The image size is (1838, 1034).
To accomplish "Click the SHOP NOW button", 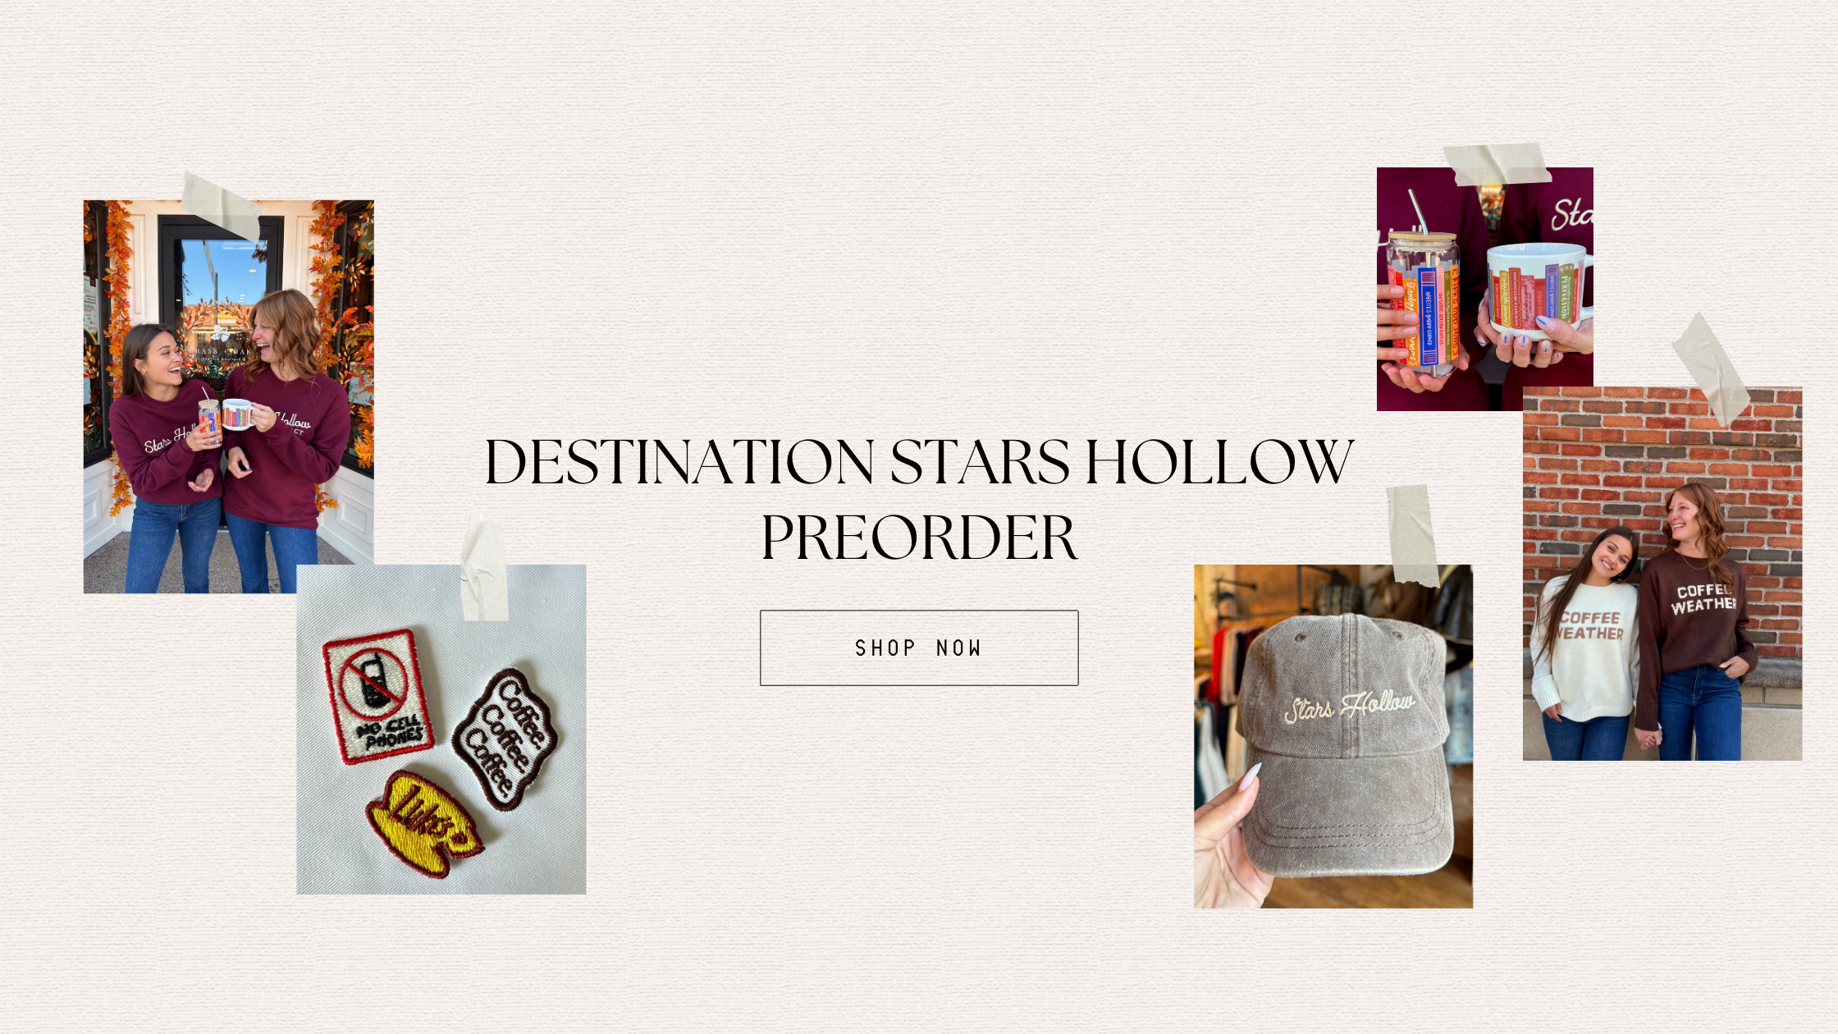I will point(919,647).
